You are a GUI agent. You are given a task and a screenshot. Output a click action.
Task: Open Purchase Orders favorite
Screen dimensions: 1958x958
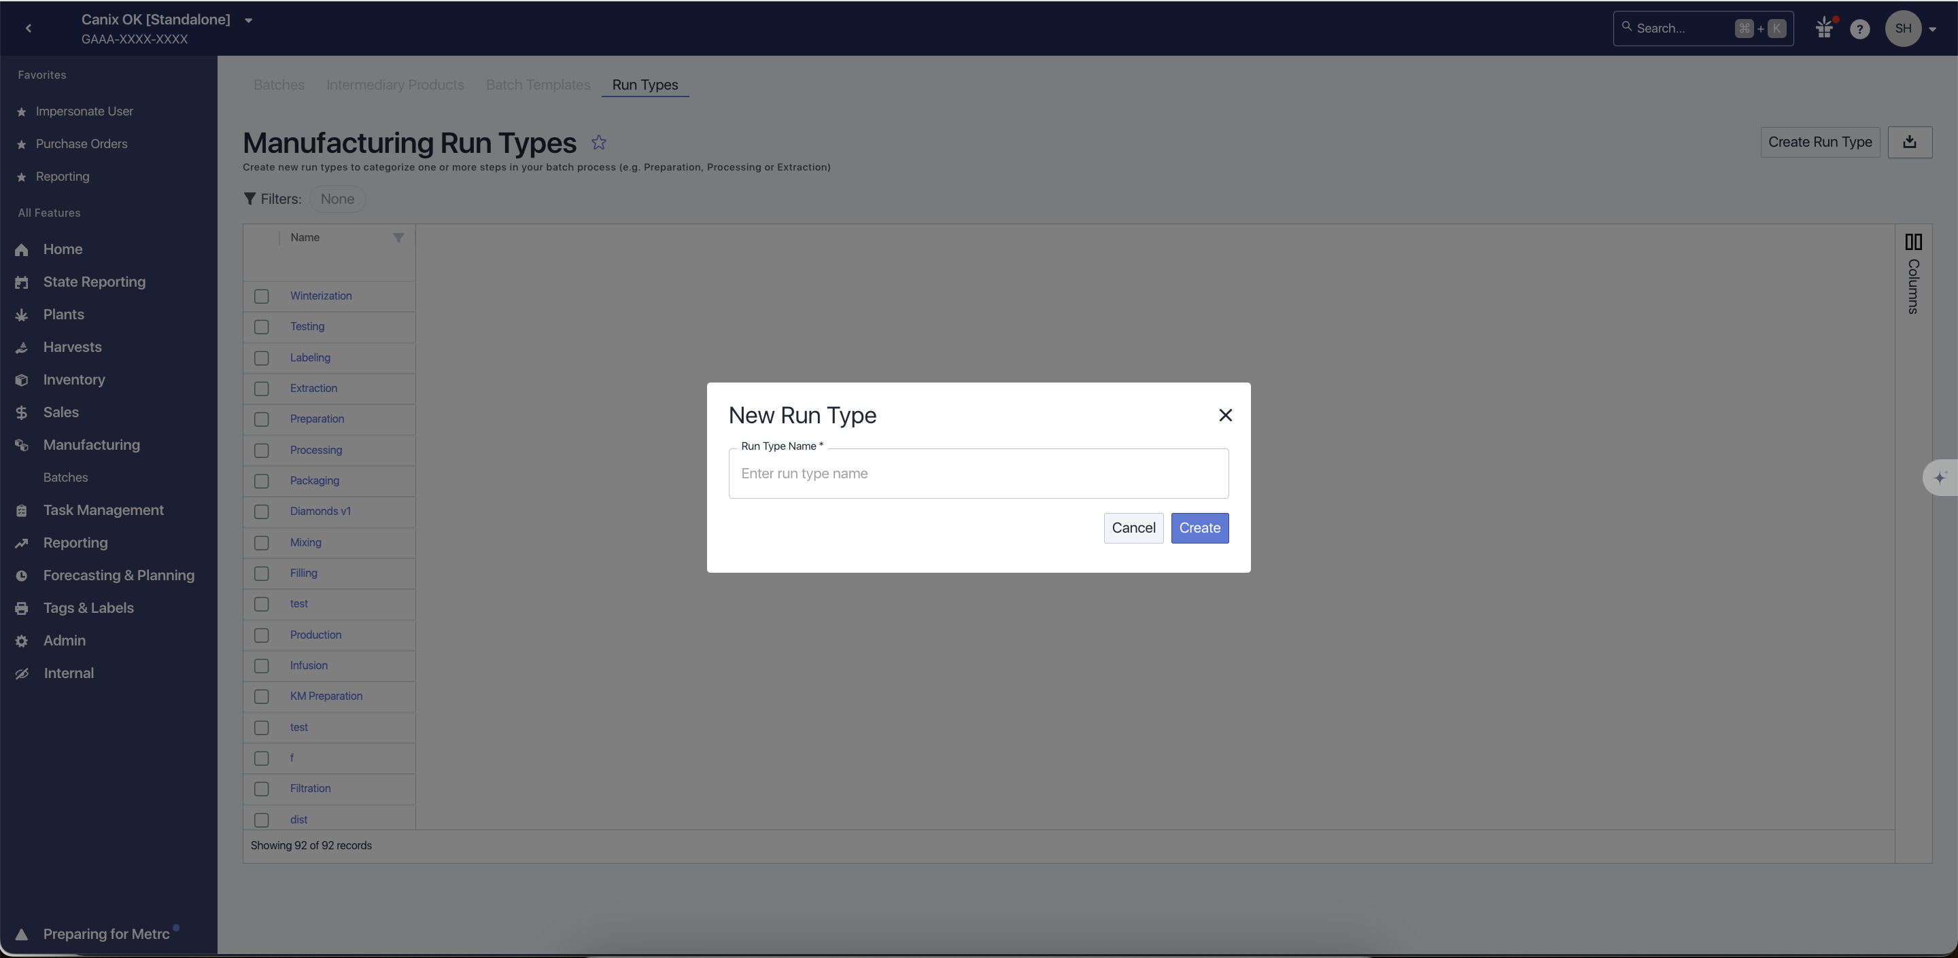(x=82, y=144)
